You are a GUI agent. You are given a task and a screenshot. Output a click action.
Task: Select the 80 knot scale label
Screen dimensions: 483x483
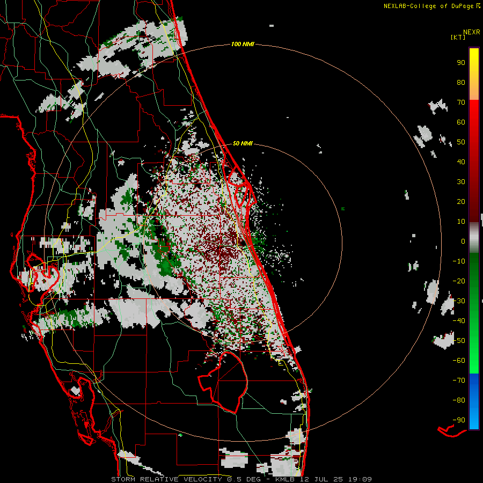point(461,82)
